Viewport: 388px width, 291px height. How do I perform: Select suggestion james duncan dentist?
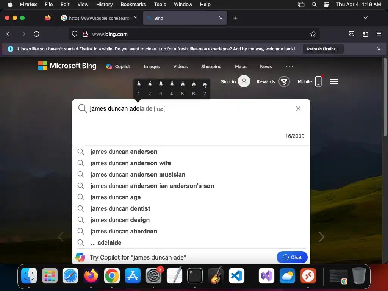191,209
